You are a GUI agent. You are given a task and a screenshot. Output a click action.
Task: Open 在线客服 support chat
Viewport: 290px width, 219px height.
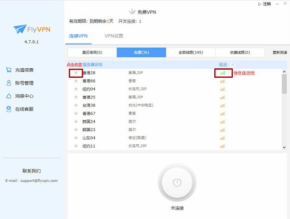point(24,109)
